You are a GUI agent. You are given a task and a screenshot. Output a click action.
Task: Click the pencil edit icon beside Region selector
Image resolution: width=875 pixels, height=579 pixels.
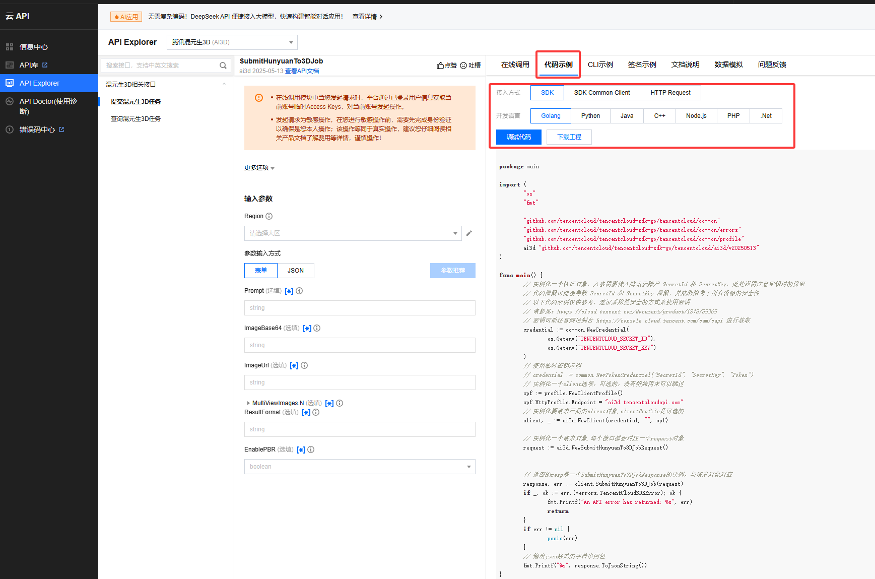point(469,233)
